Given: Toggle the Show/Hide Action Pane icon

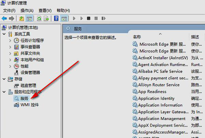Looking at the screenshot, I should click(x=64, y=18).
